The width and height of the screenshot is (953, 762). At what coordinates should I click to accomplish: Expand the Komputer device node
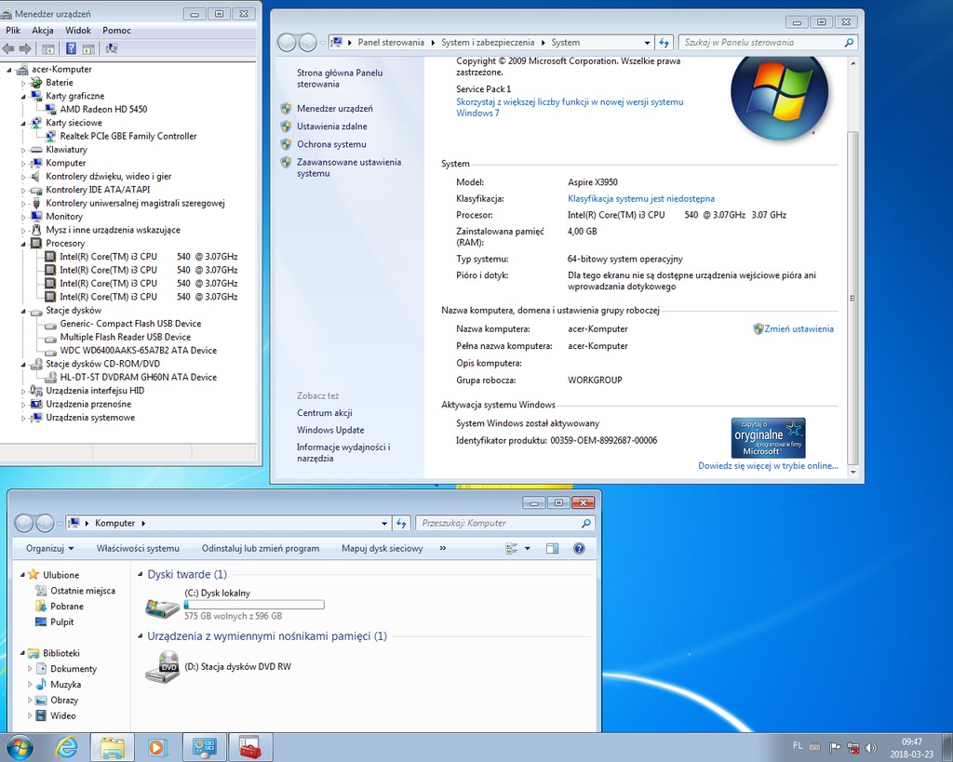point(24,163)
